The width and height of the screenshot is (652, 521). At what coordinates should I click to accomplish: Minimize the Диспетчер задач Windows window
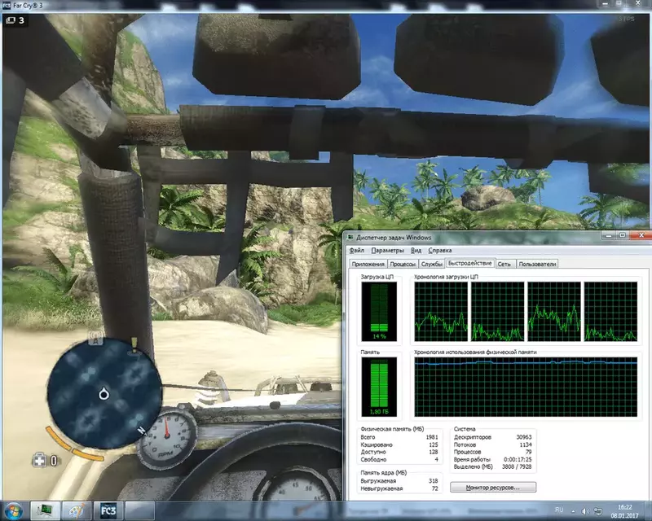tap(608, 235)
